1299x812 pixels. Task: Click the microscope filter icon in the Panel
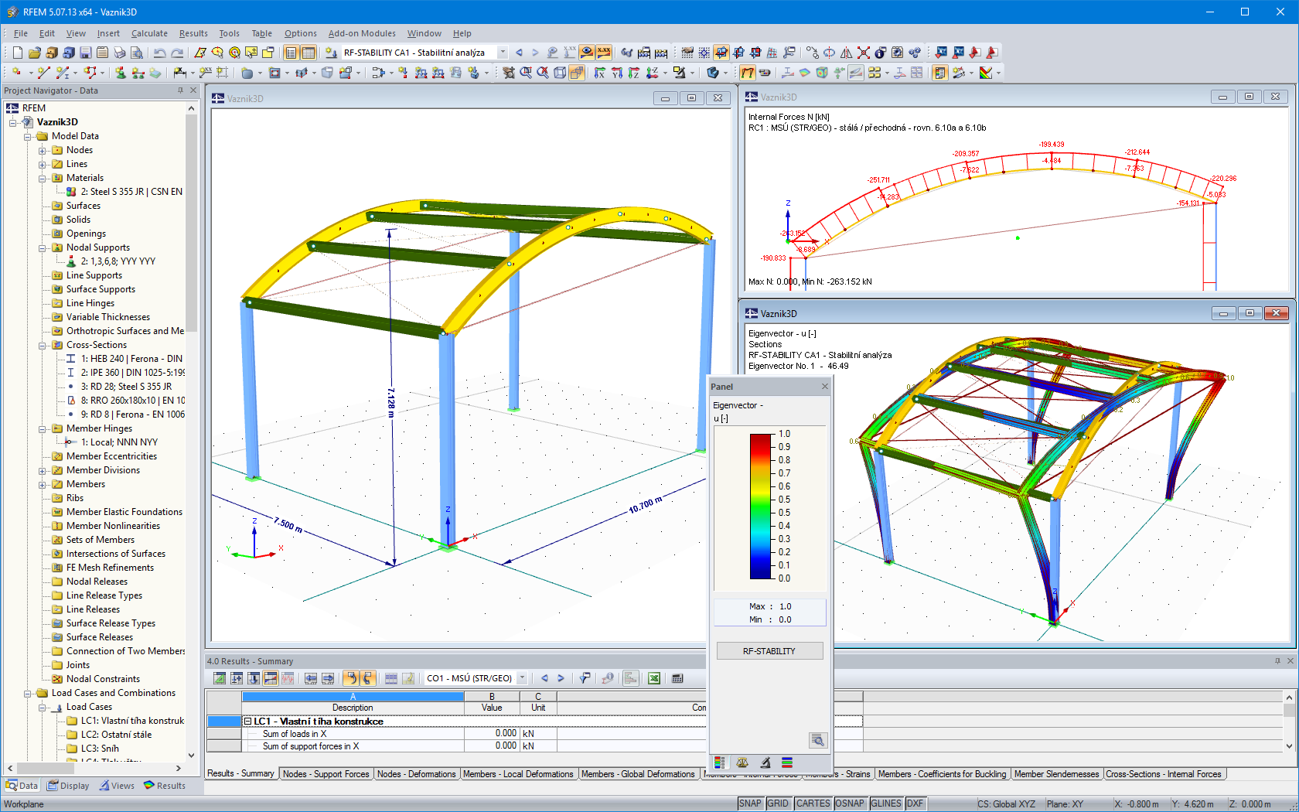(x=765, y=763)
